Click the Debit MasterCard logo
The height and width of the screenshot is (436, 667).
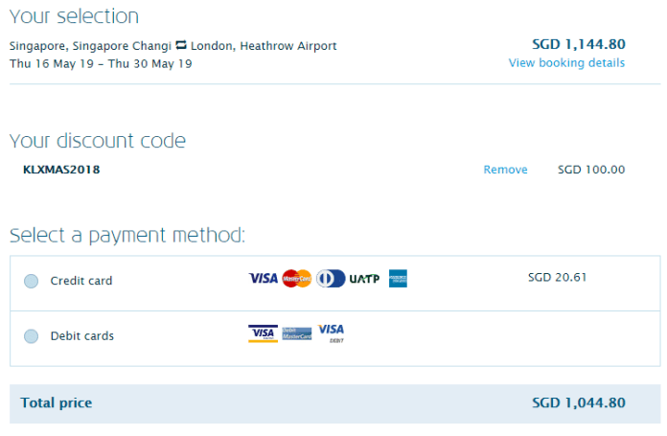(x=297, y=333)
